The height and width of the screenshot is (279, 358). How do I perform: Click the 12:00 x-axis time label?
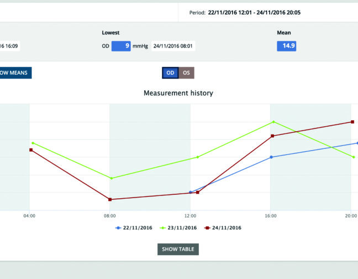(x=190, y=216)
